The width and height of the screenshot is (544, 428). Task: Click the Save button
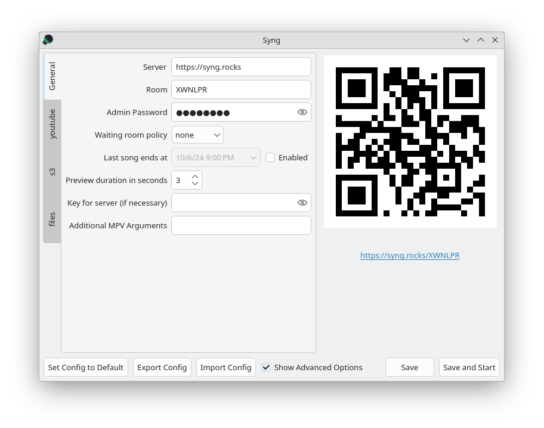coord(409,367)
